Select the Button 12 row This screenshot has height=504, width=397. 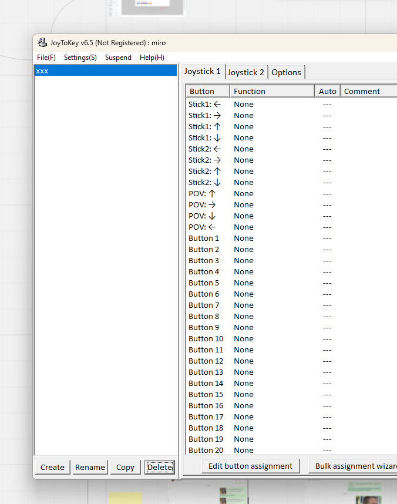pyautogui.click(x=291, y=361)
